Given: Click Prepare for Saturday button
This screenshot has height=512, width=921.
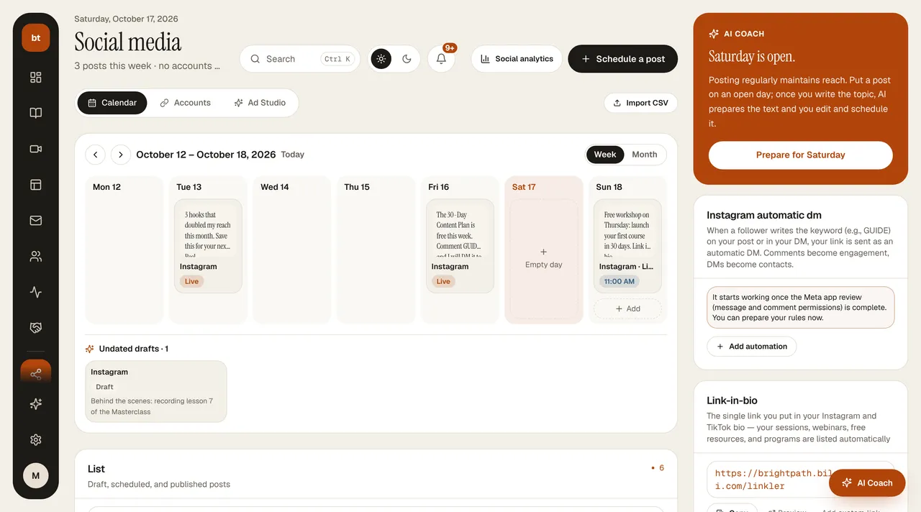Looking at the screenshot, I should 801,155.
